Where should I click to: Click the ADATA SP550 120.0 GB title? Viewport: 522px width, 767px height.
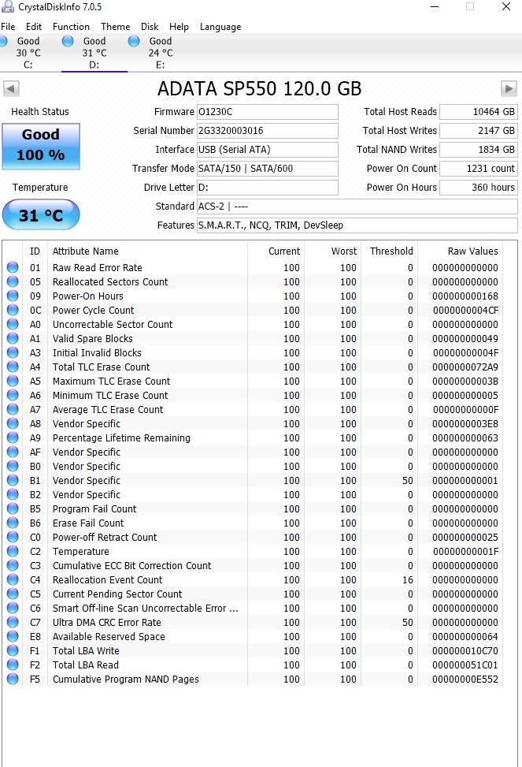[x=260, y=88]
